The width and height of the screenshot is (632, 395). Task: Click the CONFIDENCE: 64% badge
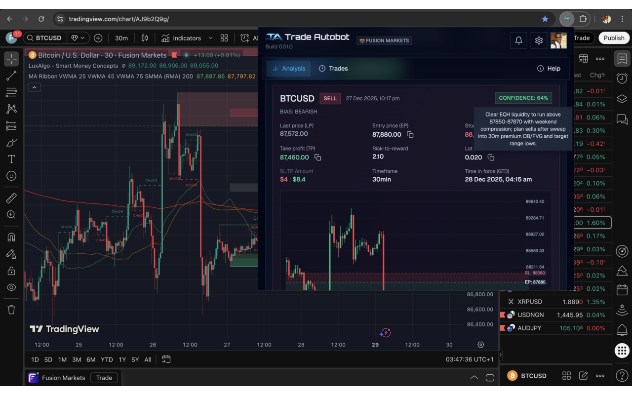(523, 98)
